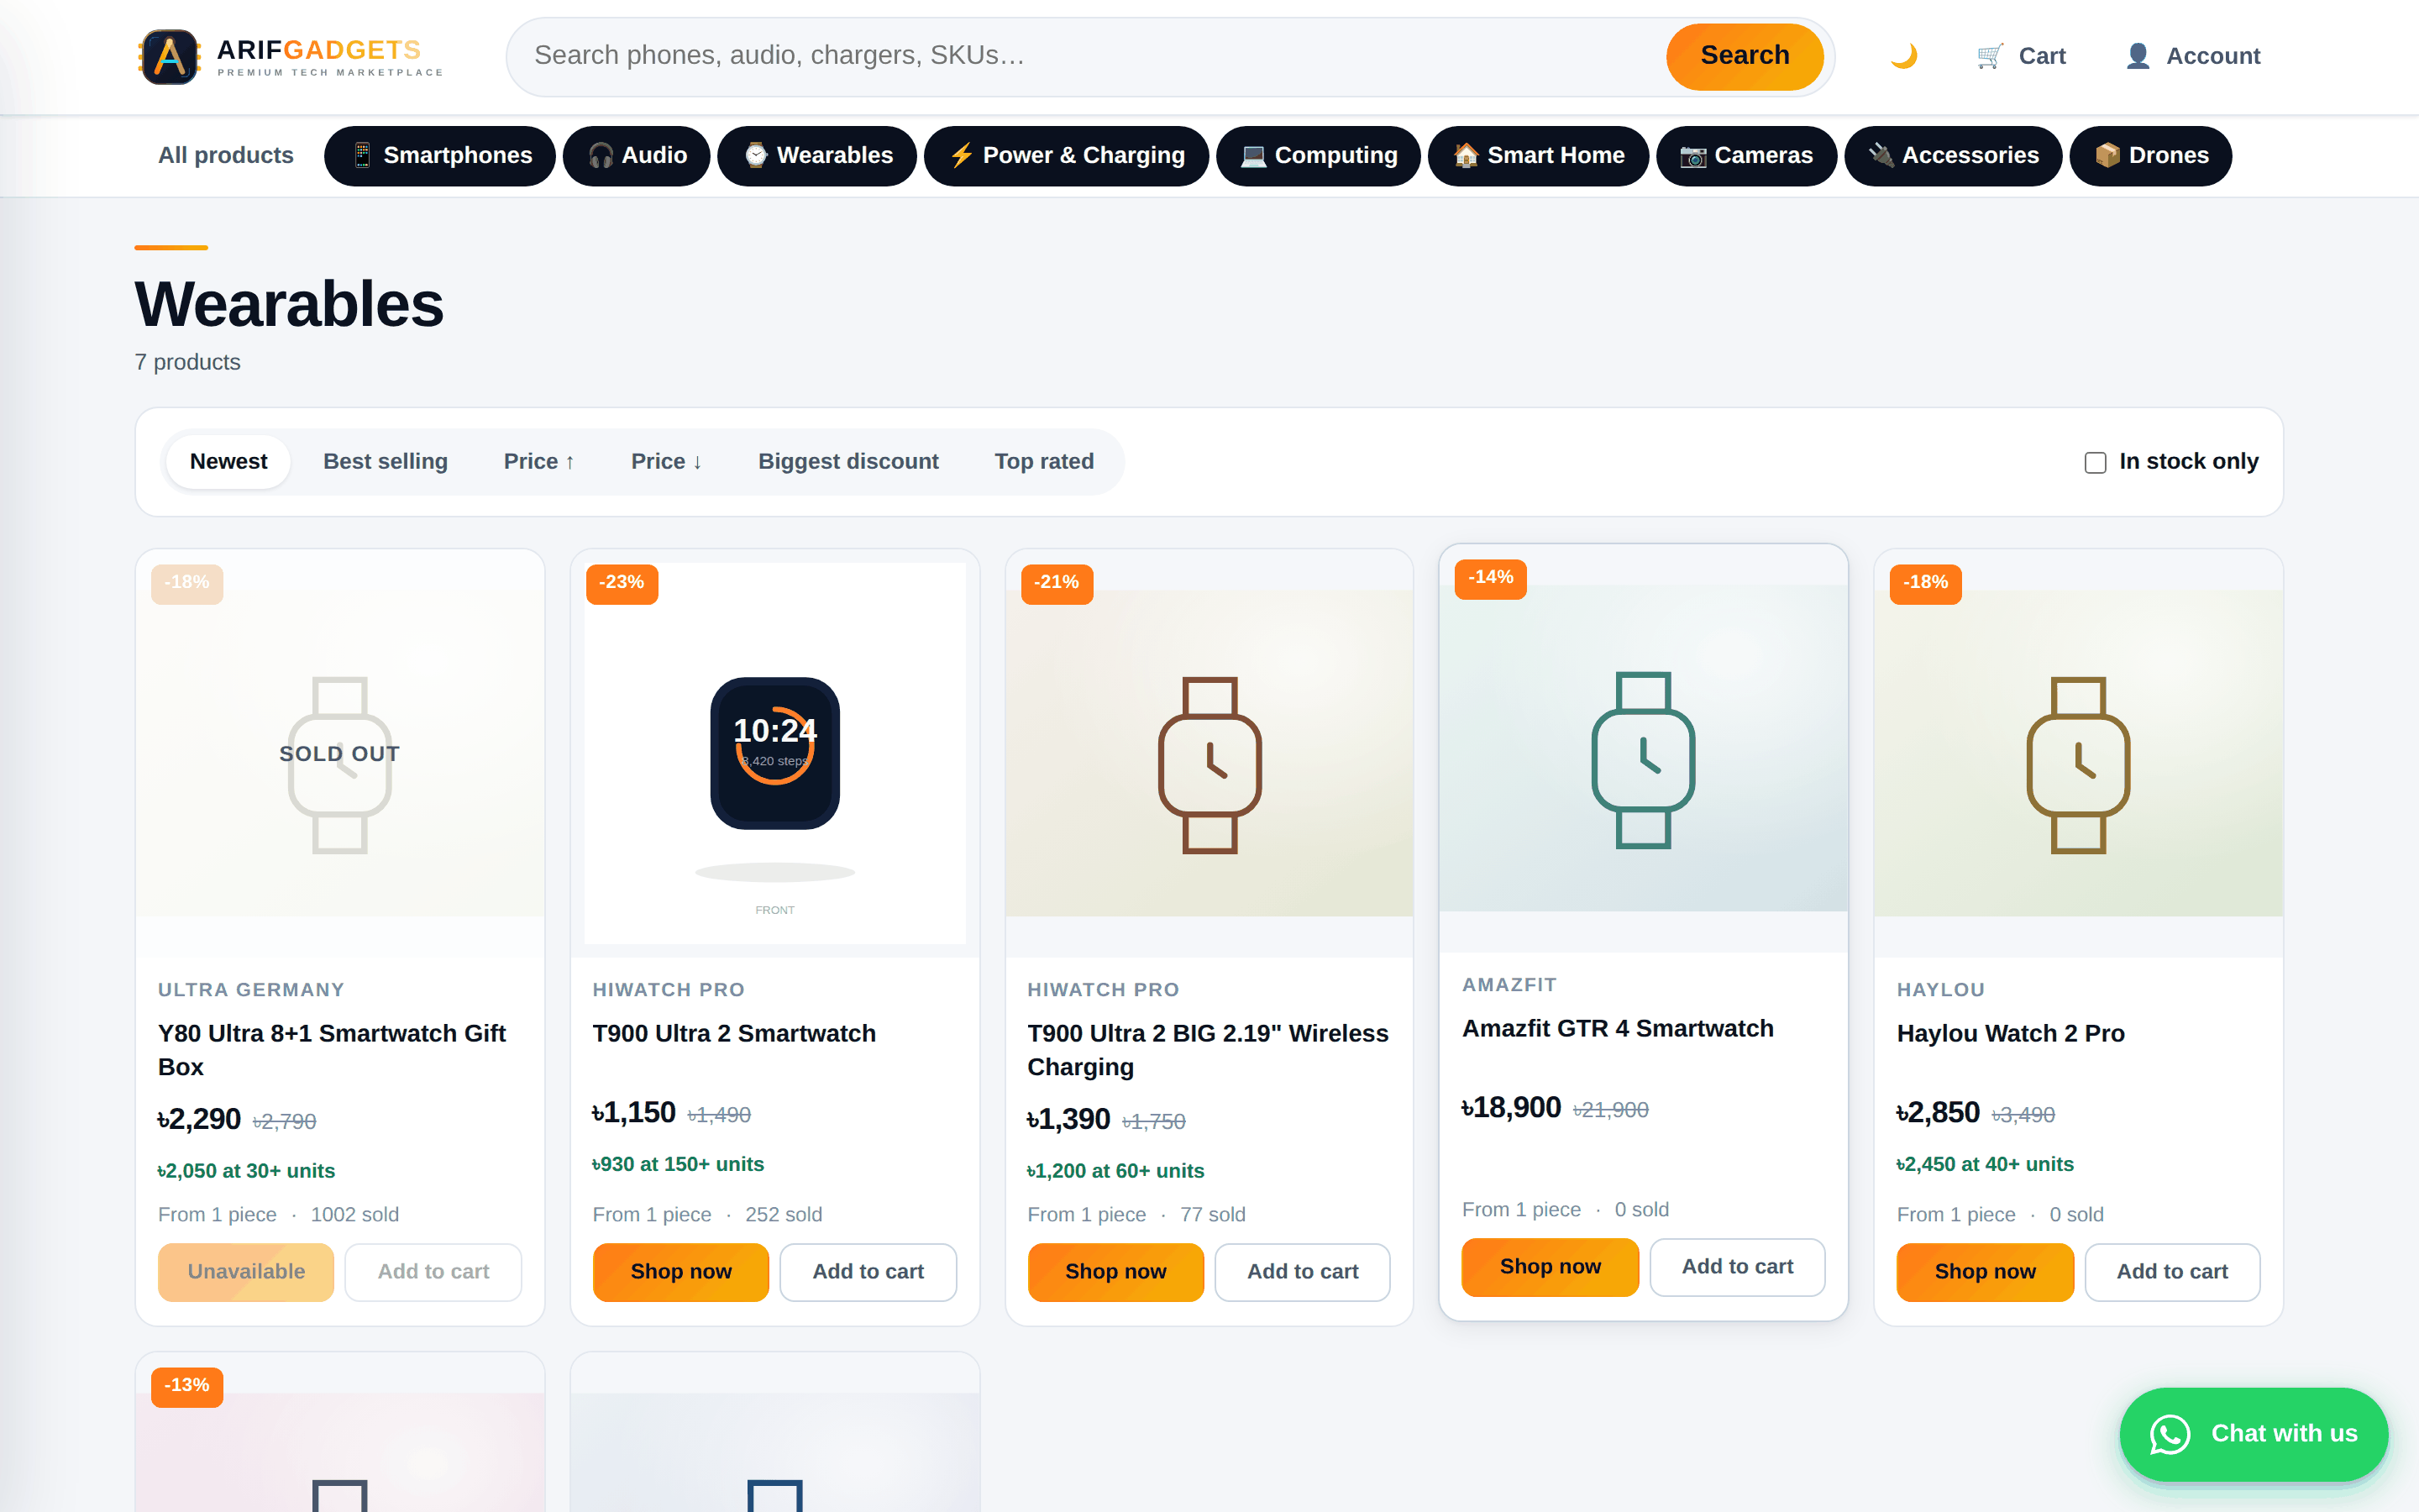Click the -14% discount badge on Amazfit
The image size is (2419, 1512).
[x=1490, y=578]
